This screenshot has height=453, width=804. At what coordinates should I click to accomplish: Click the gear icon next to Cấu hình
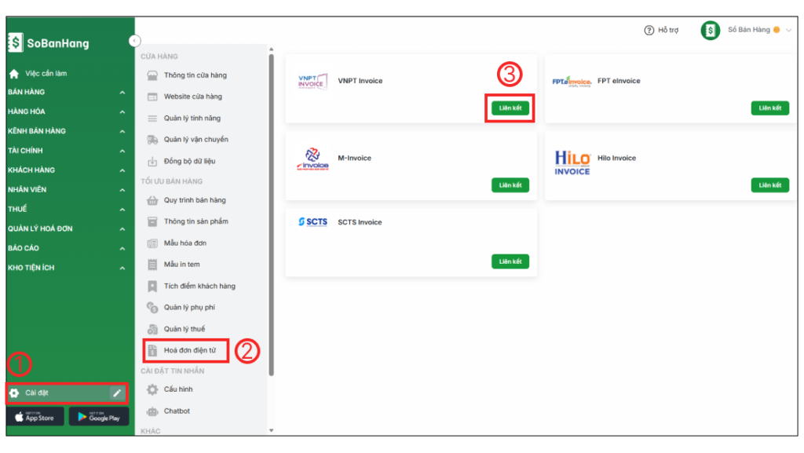point(152,389)
